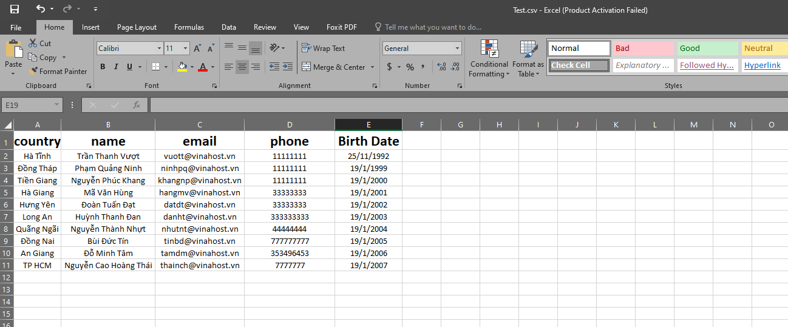
Task: Select cell containing vuott@vinahost.vn
Action: coord(200,156)
